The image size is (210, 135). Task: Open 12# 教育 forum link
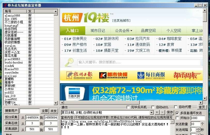click(166, 45)
